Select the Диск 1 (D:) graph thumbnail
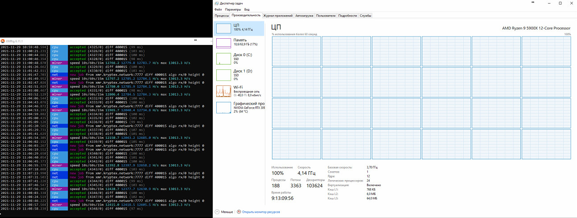The width and height of the screenshot is (577, 218). [x=223, y=74]
